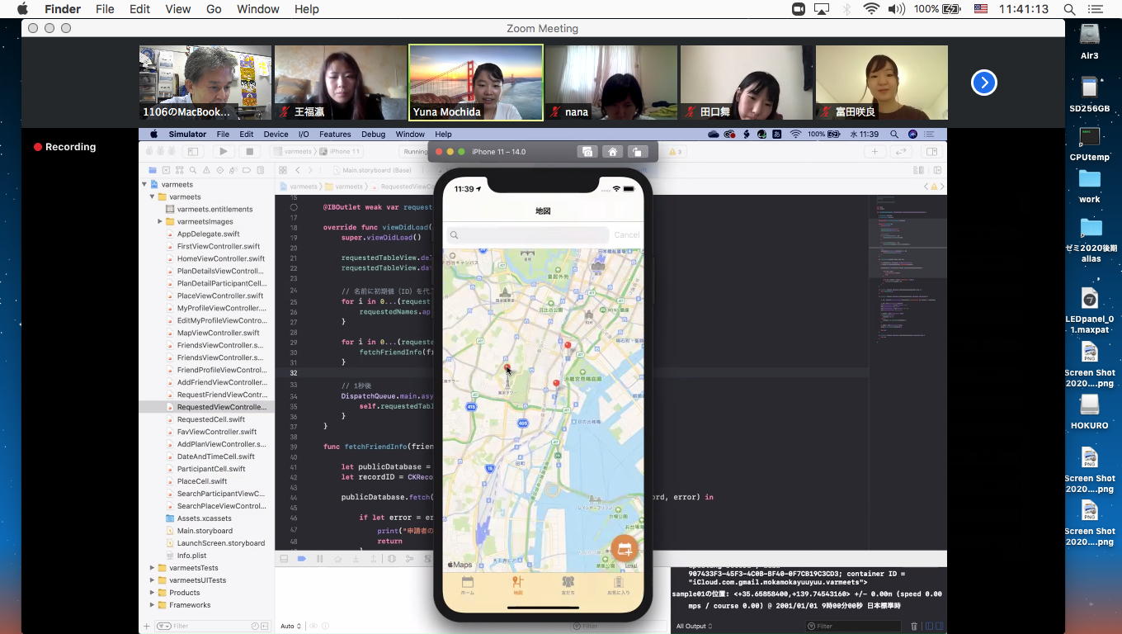Tap the map search field in the app
The image size is (1122, 634).
click(x=528, y=235)
